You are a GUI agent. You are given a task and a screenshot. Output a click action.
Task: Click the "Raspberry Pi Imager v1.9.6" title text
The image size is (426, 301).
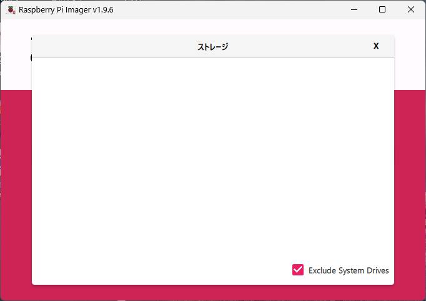tap(66, 10)
